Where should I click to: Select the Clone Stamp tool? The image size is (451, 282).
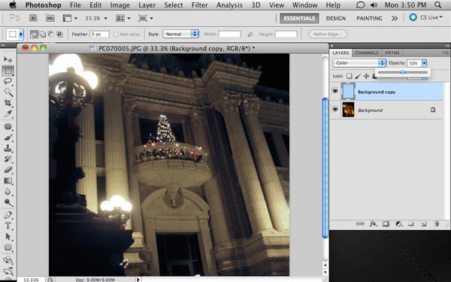(x=8, y=148)
